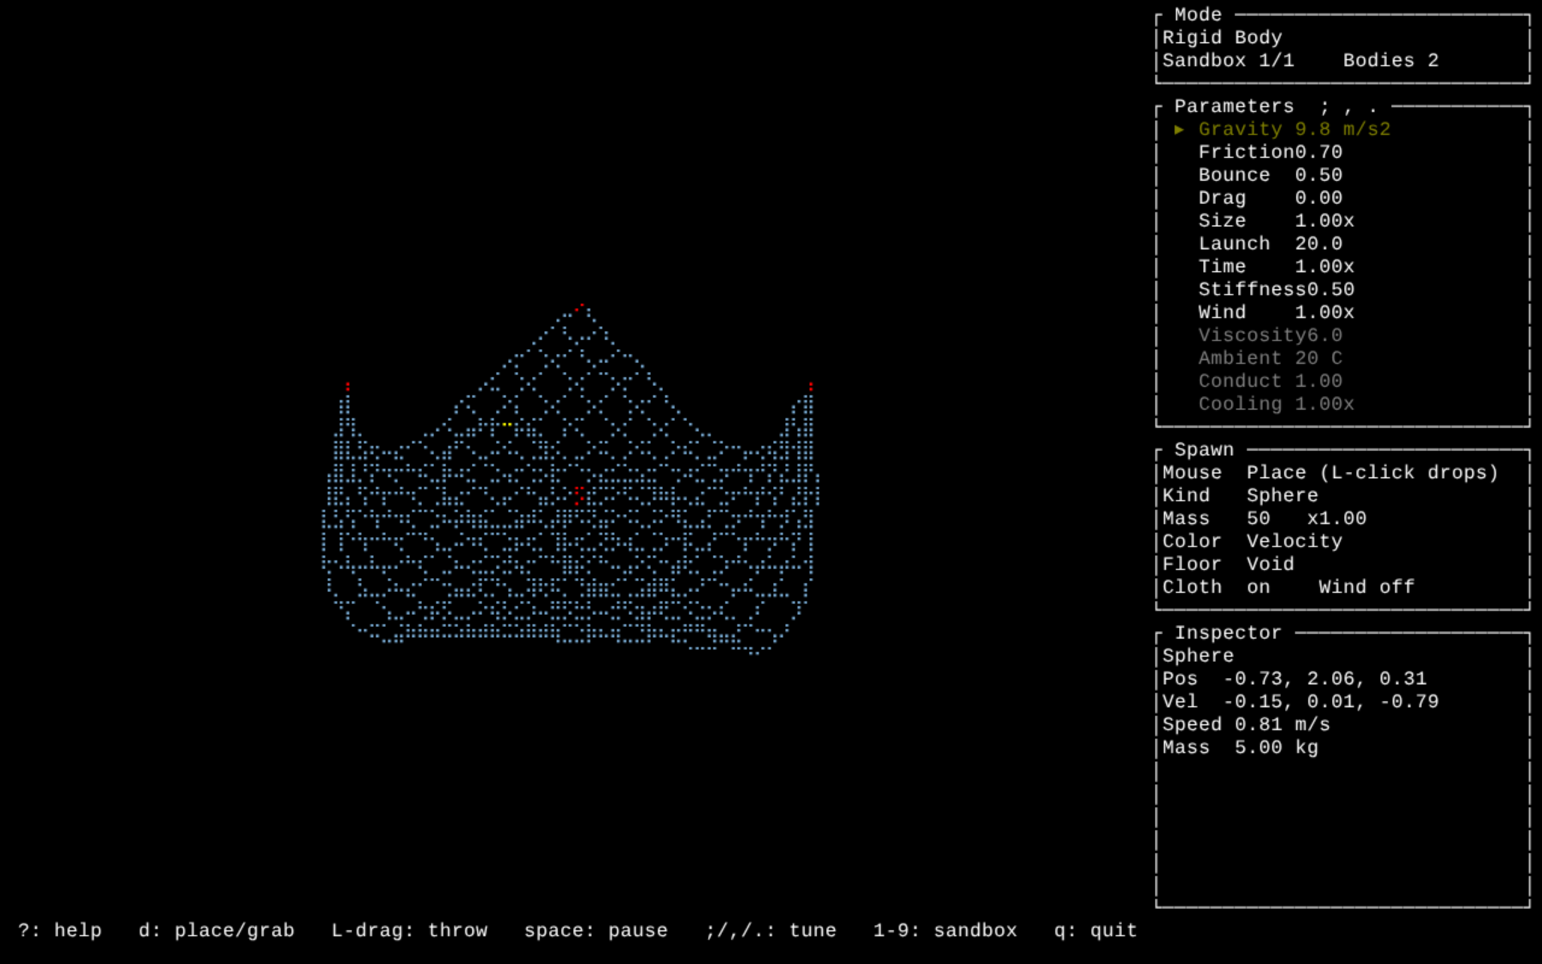Screen dimensions: 1542x964
Task: Click the Mass 50 x1.00 spawn row
Action: (1264, 519)
